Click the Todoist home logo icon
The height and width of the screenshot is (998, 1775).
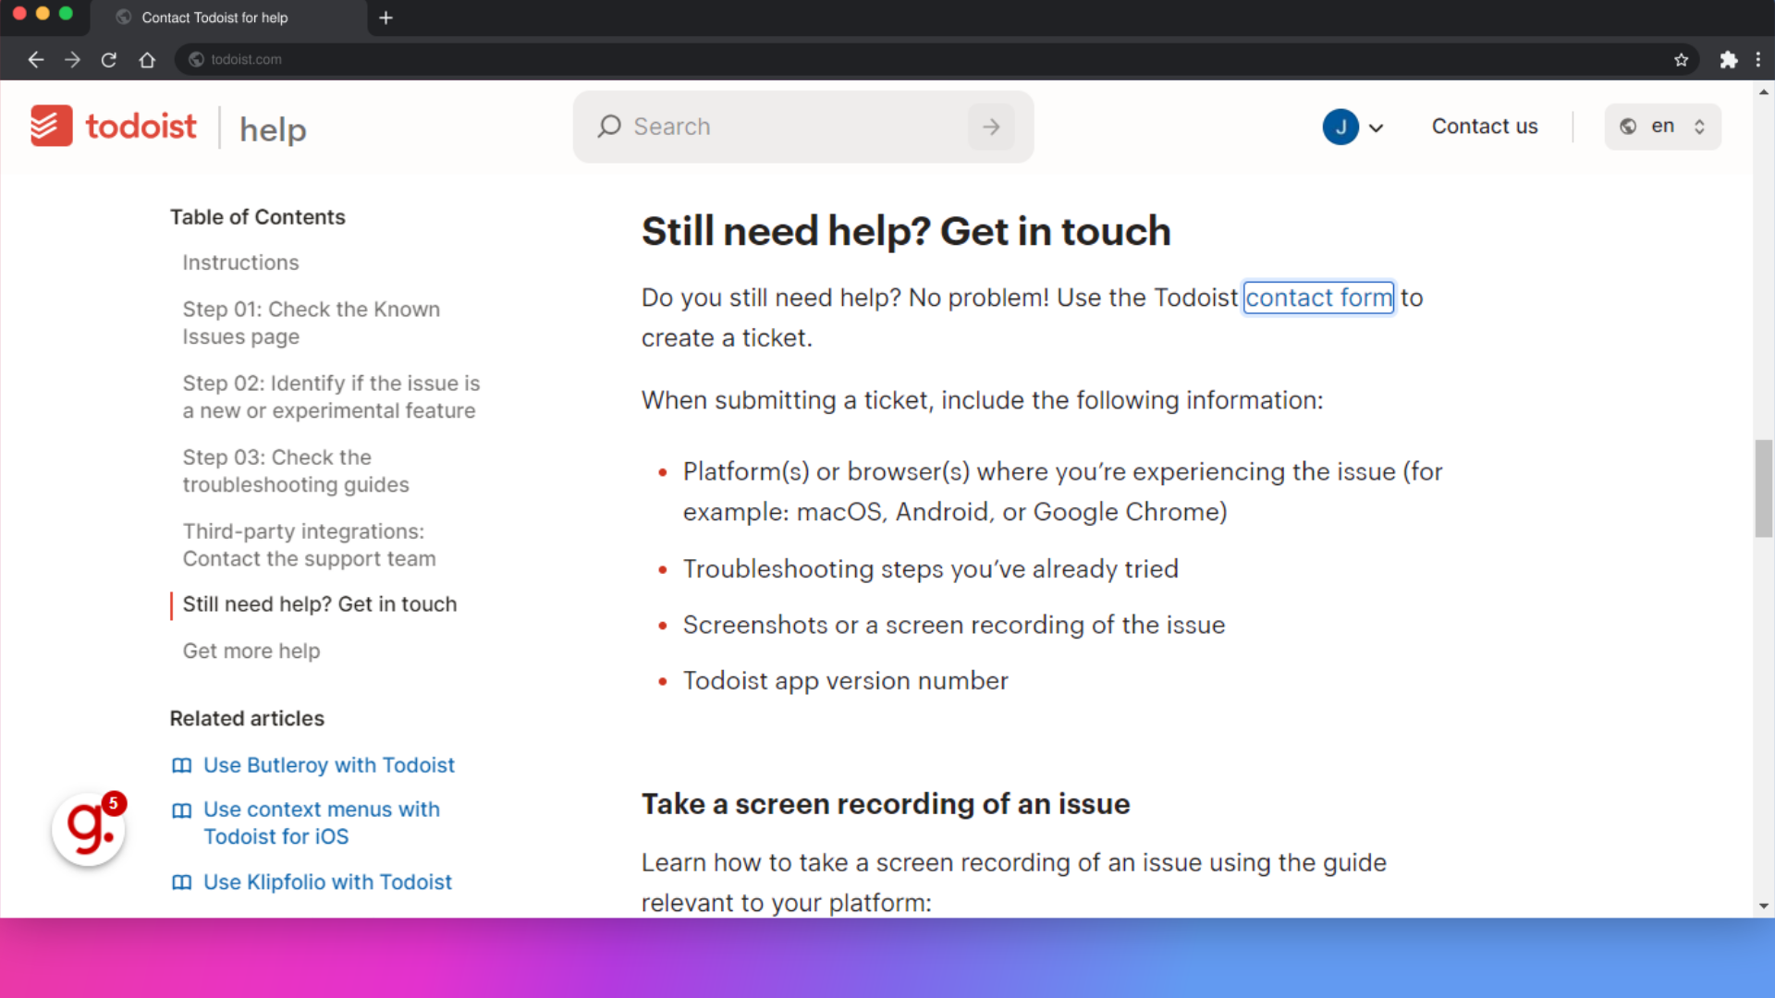click(50, 126)
